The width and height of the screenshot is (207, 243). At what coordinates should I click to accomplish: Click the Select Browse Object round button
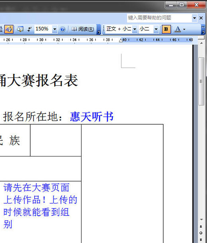[201, 233]
